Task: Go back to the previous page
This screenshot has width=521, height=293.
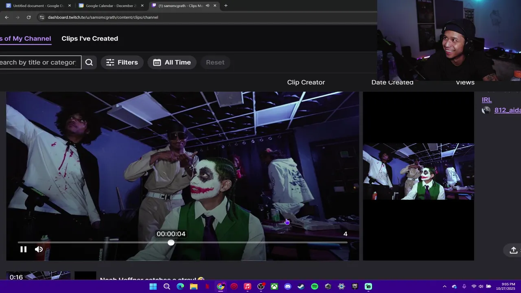Action: pos(7,17)
